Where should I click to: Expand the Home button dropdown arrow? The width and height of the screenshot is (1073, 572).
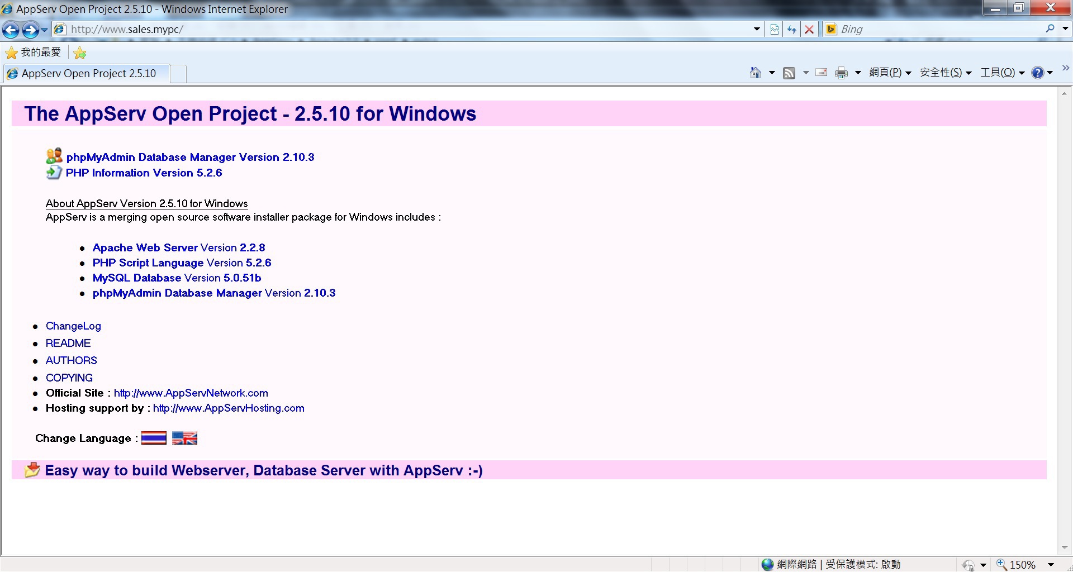[x=772, y=73]
